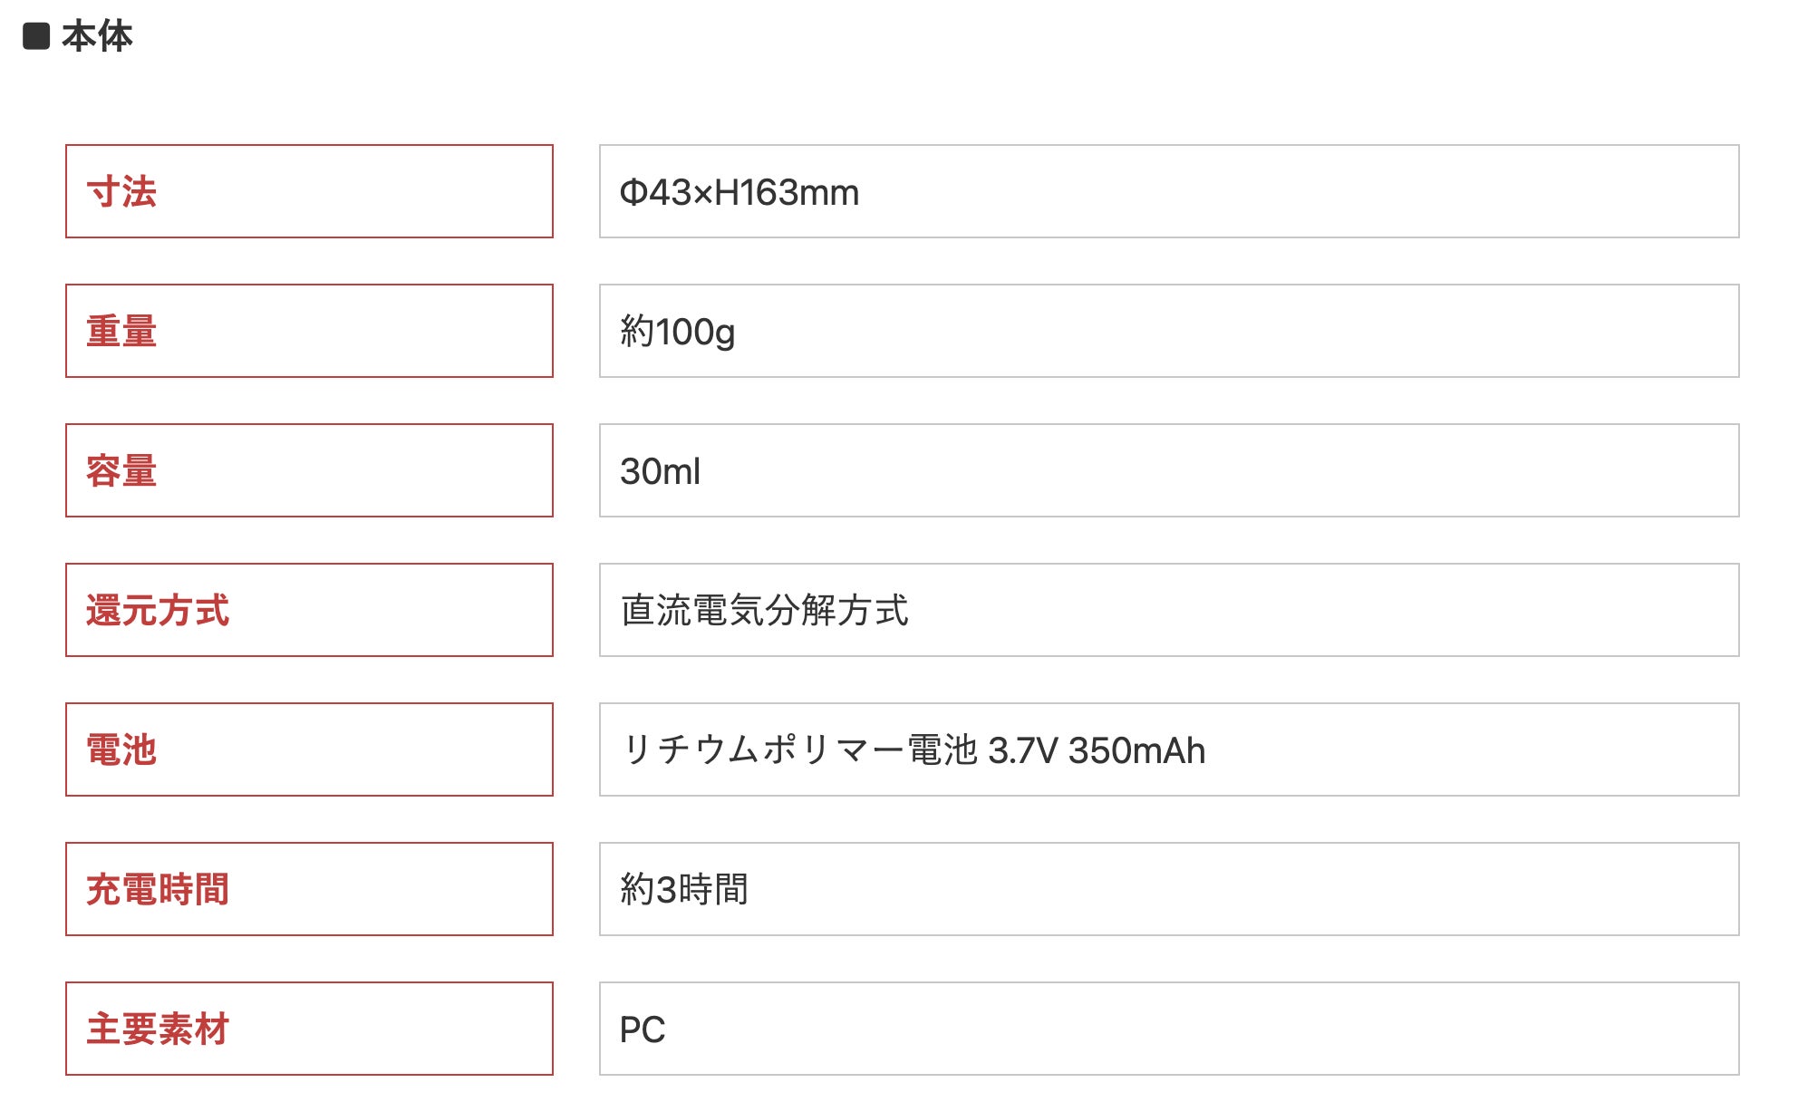Viewport: 1798px width, 1102px height.
Task: Click the 30ml capacity value
Action: click(660, 471)
